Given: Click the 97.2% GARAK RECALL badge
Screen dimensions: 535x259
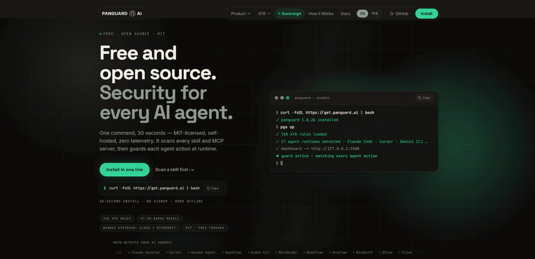Looking at the screenshot, I should point(160,218).
